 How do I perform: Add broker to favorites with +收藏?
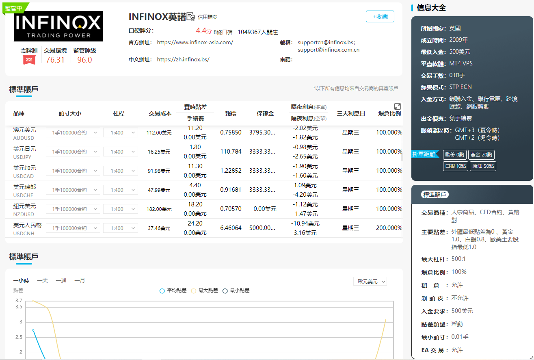point(380,16)
